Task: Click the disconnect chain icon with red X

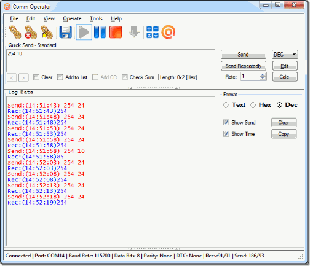Action: tap(31, 32)
